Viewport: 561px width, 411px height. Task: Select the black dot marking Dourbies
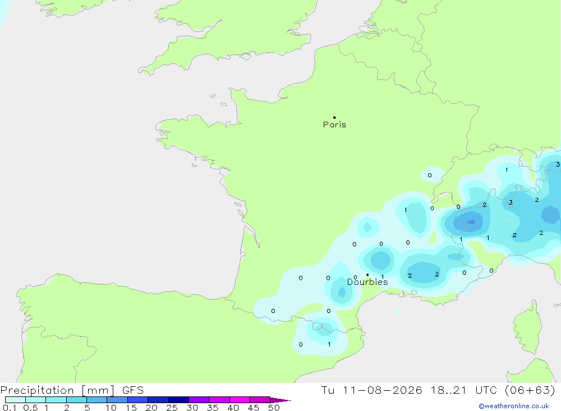[367, 275]
